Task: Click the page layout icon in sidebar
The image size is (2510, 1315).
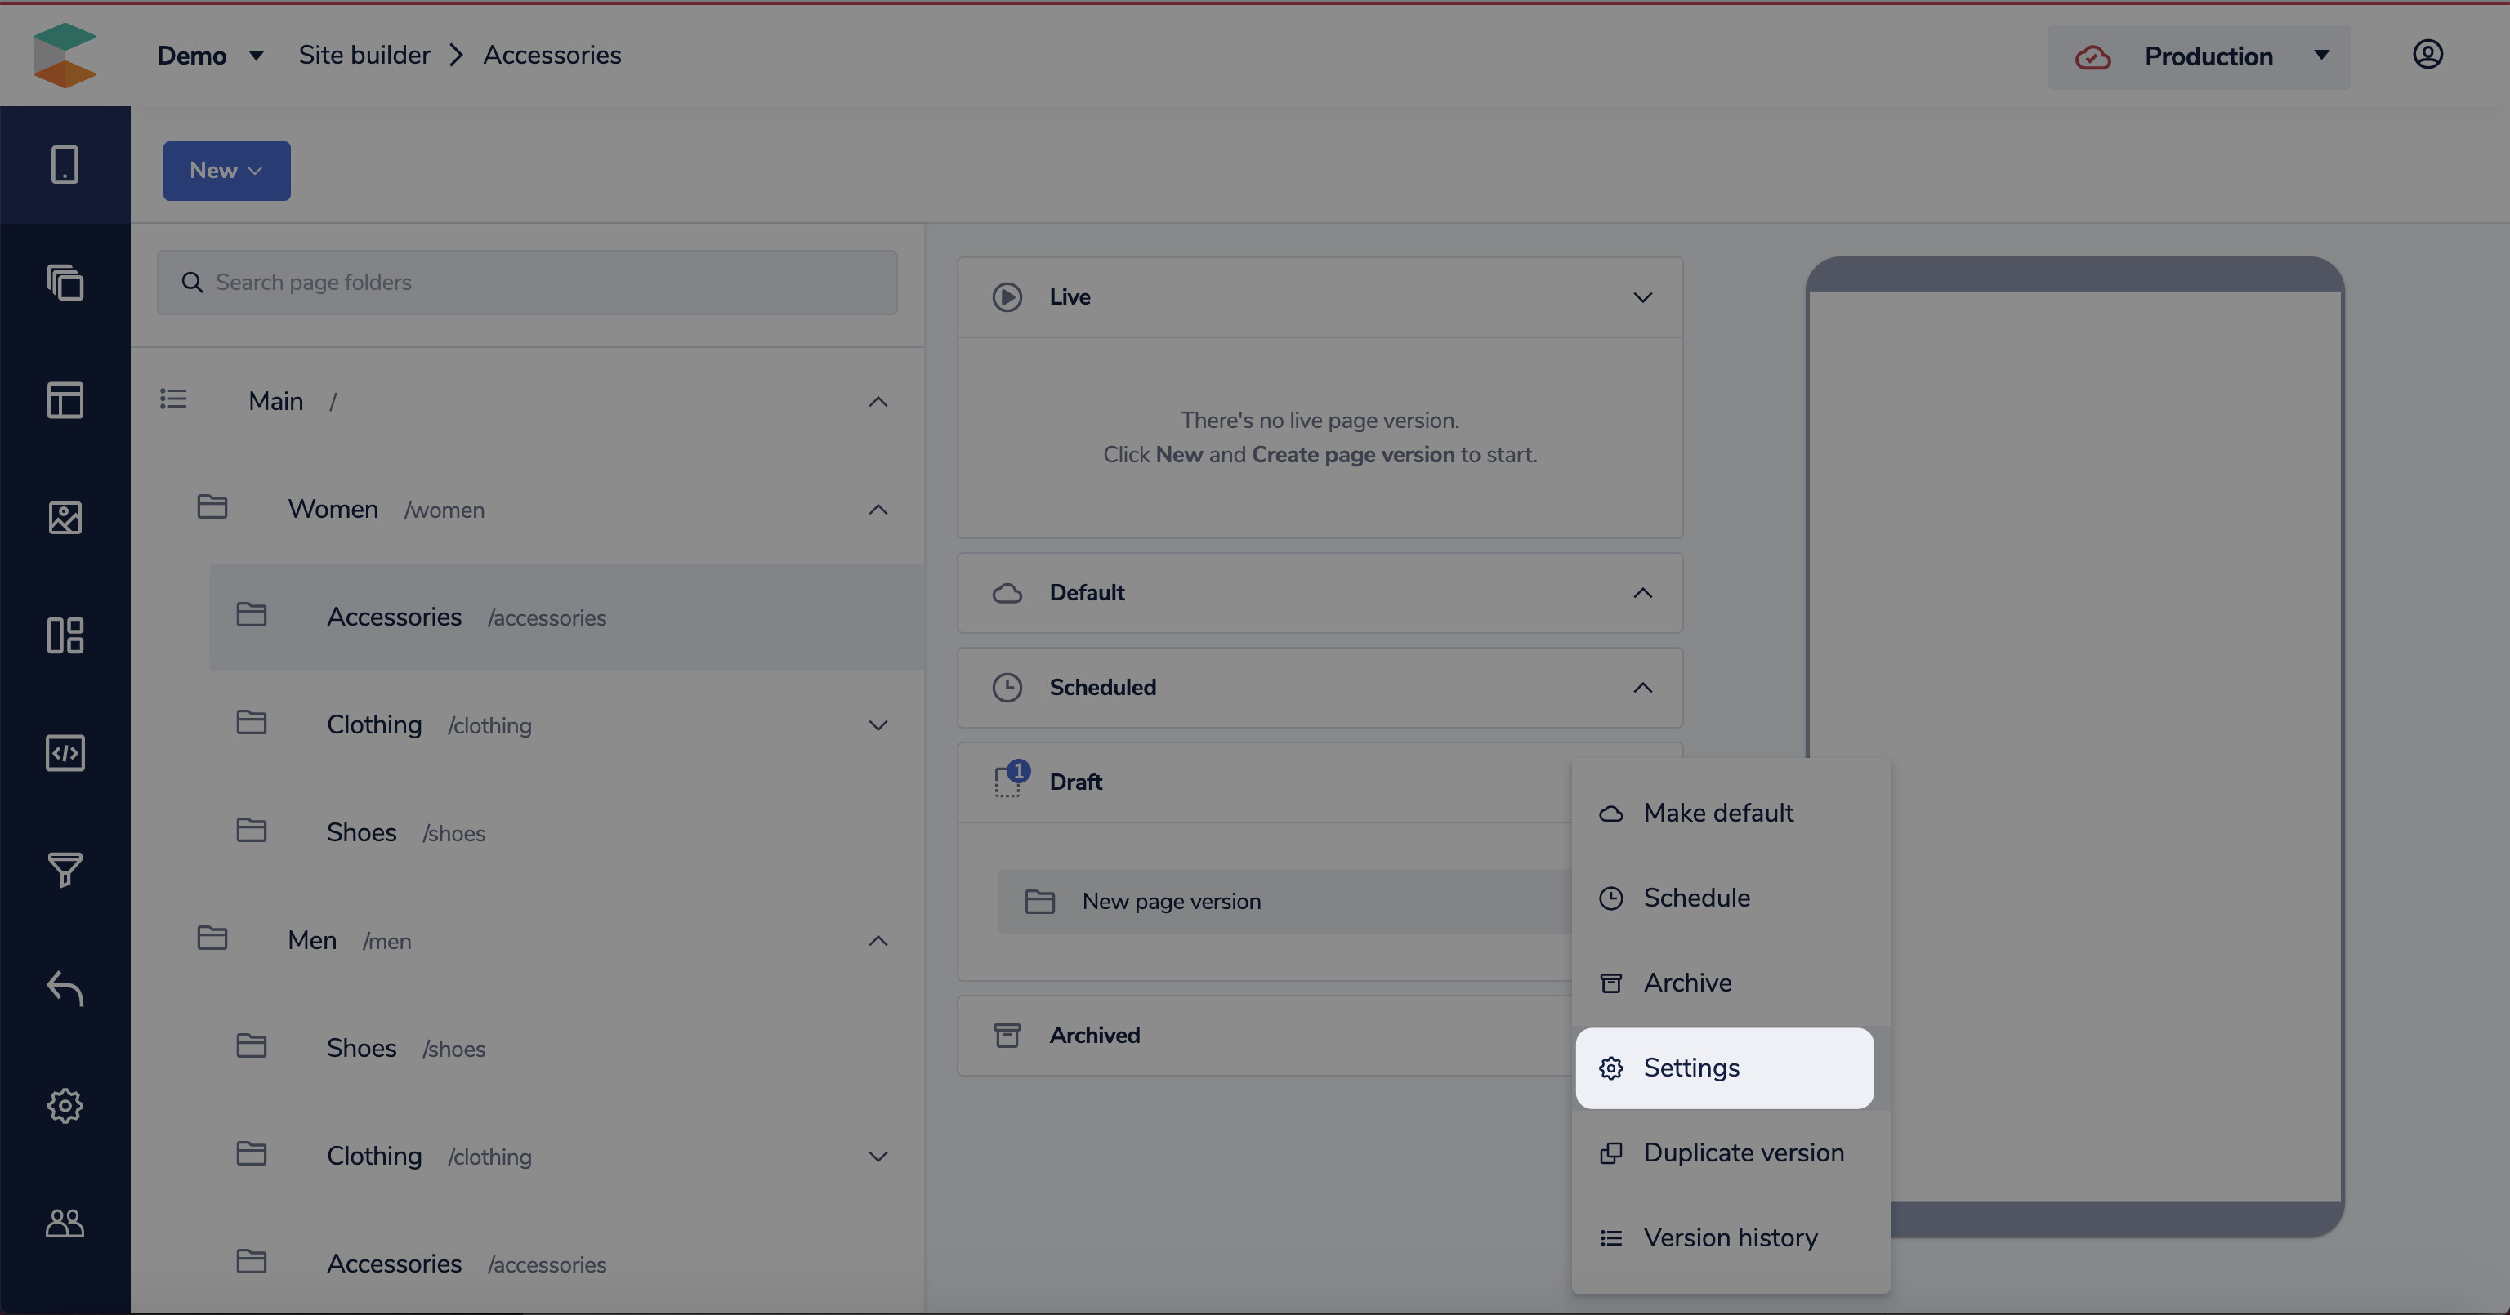Action: 65,400
